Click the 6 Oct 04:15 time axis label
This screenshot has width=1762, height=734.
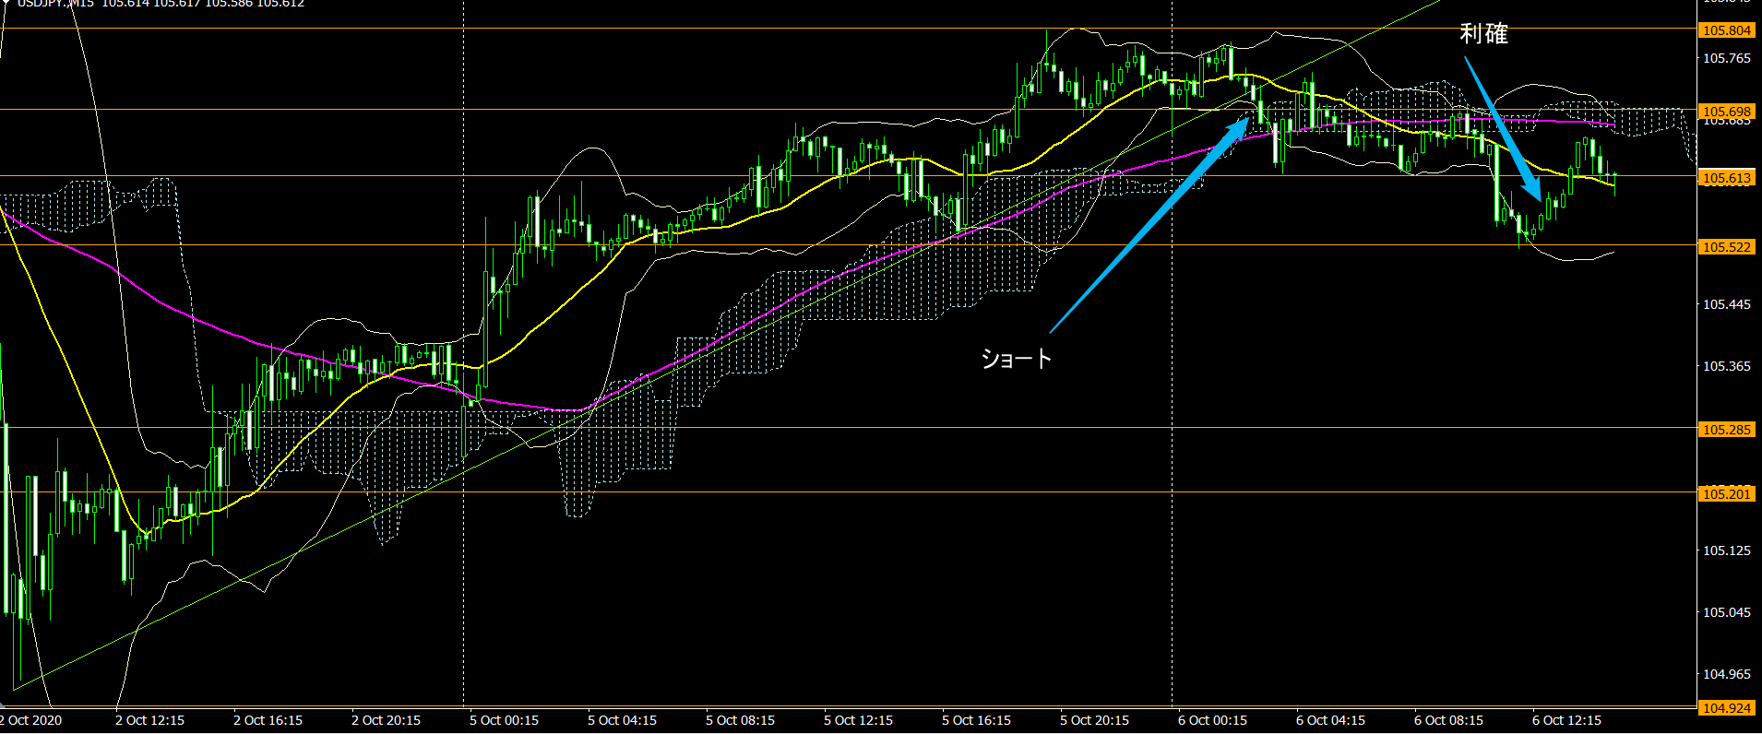[1330, 720]
